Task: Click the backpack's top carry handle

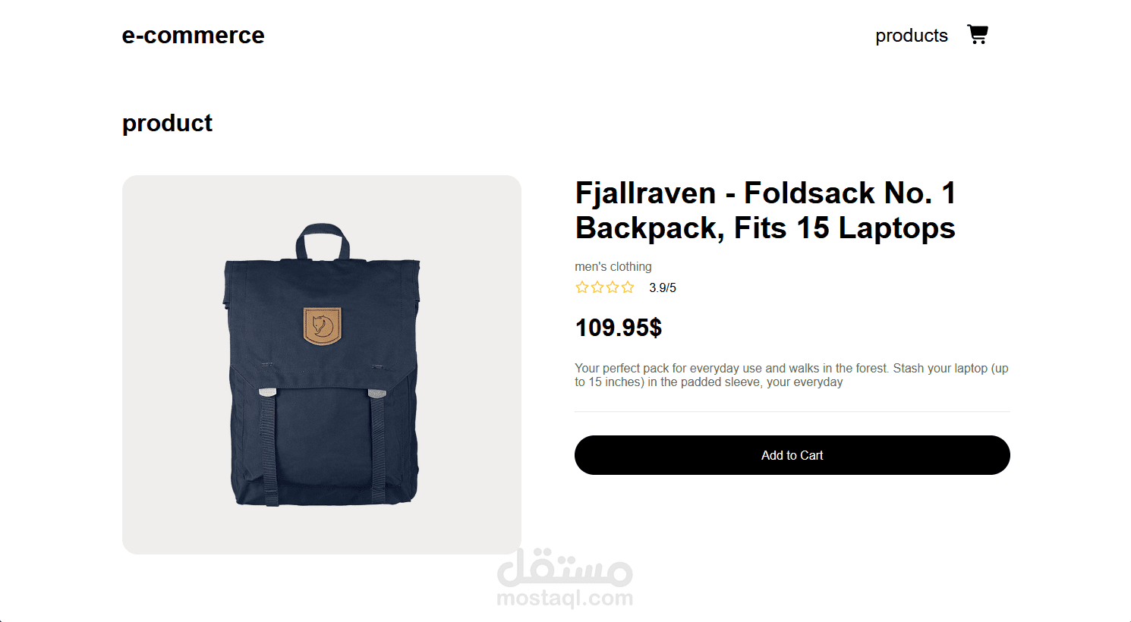Action: pos(323,241)
